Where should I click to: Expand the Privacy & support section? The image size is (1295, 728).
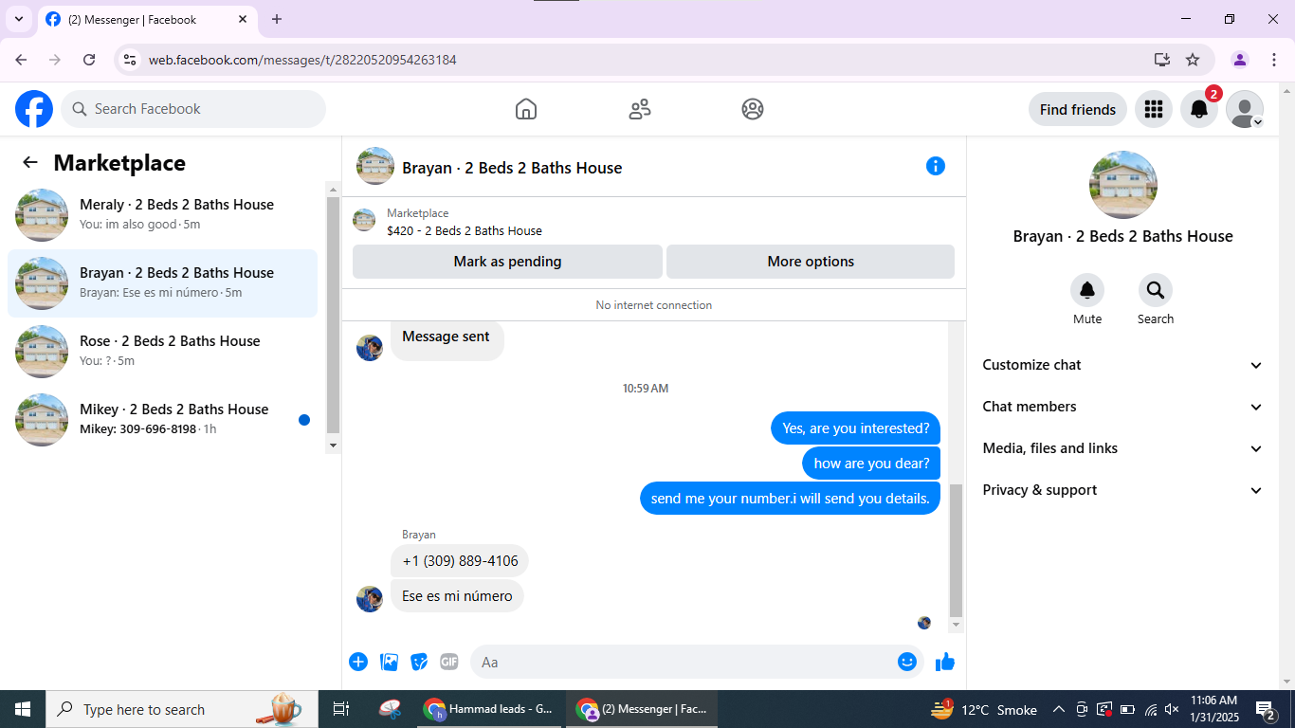point(1123,490)
